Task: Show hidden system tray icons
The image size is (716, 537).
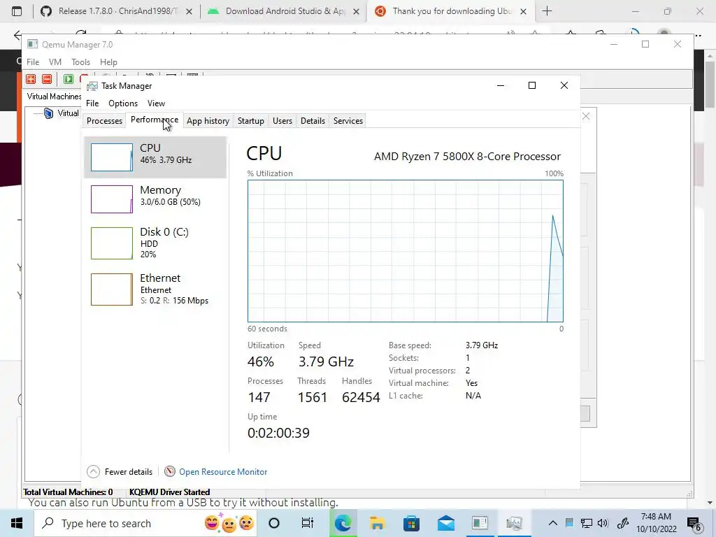Action: [552, 523]
